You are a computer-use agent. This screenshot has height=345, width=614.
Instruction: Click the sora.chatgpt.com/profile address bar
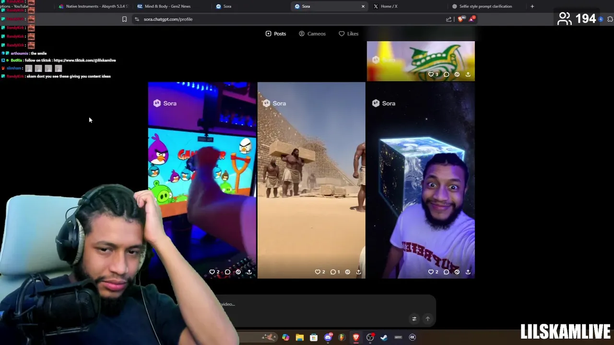[288, 19]
